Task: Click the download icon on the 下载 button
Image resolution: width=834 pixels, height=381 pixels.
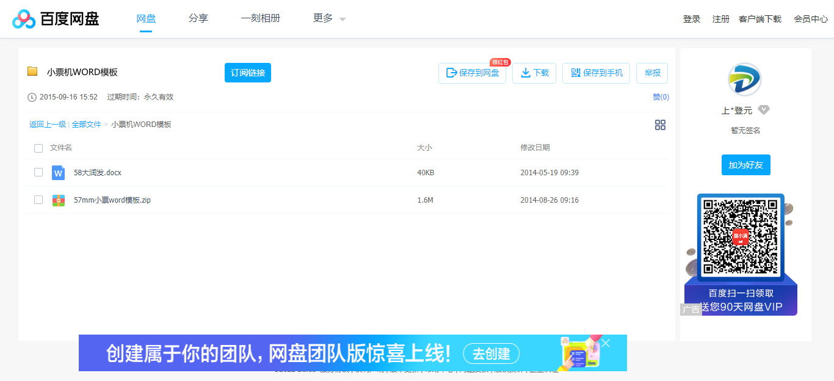Action: (x=525, y=73)
